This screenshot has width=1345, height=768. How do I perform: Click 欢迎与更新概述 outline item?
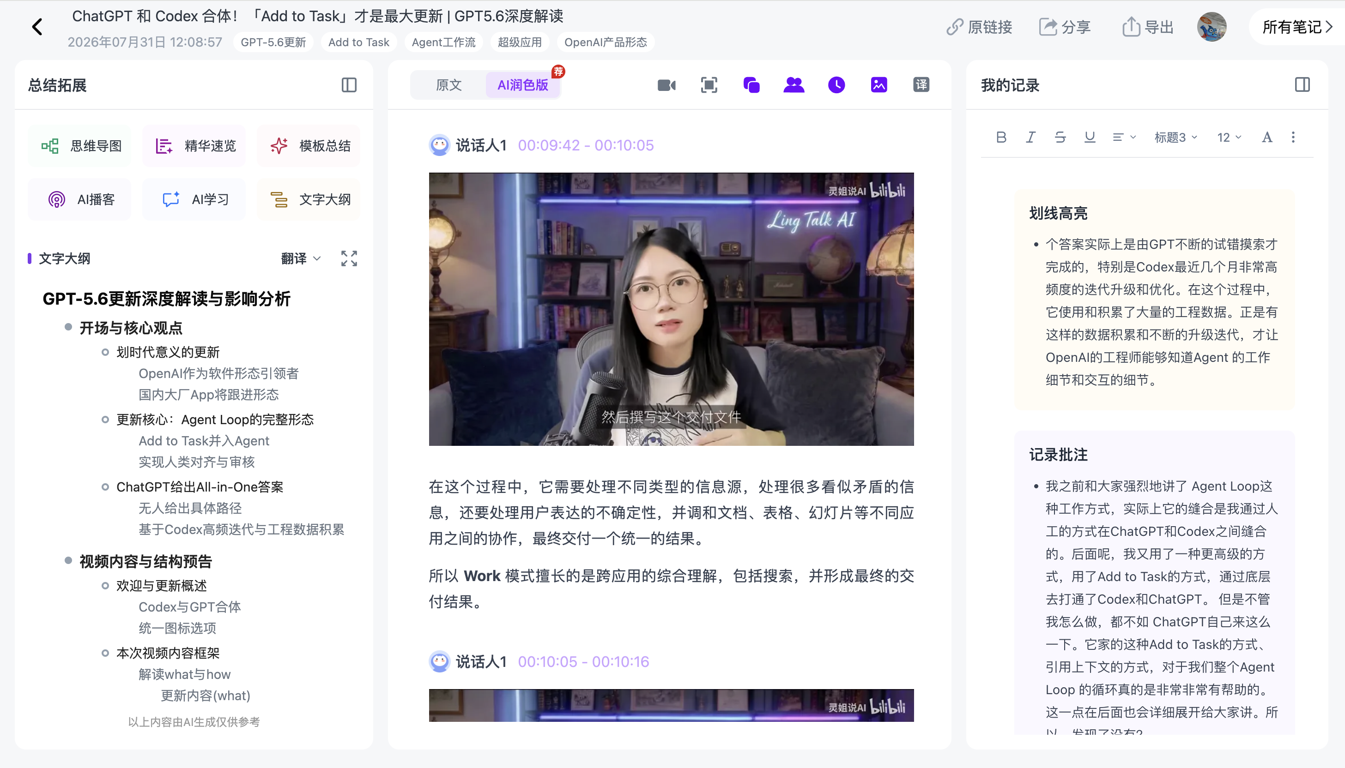162,586
